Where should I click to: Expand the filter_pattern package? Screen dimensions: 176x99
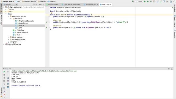[9, 37]
